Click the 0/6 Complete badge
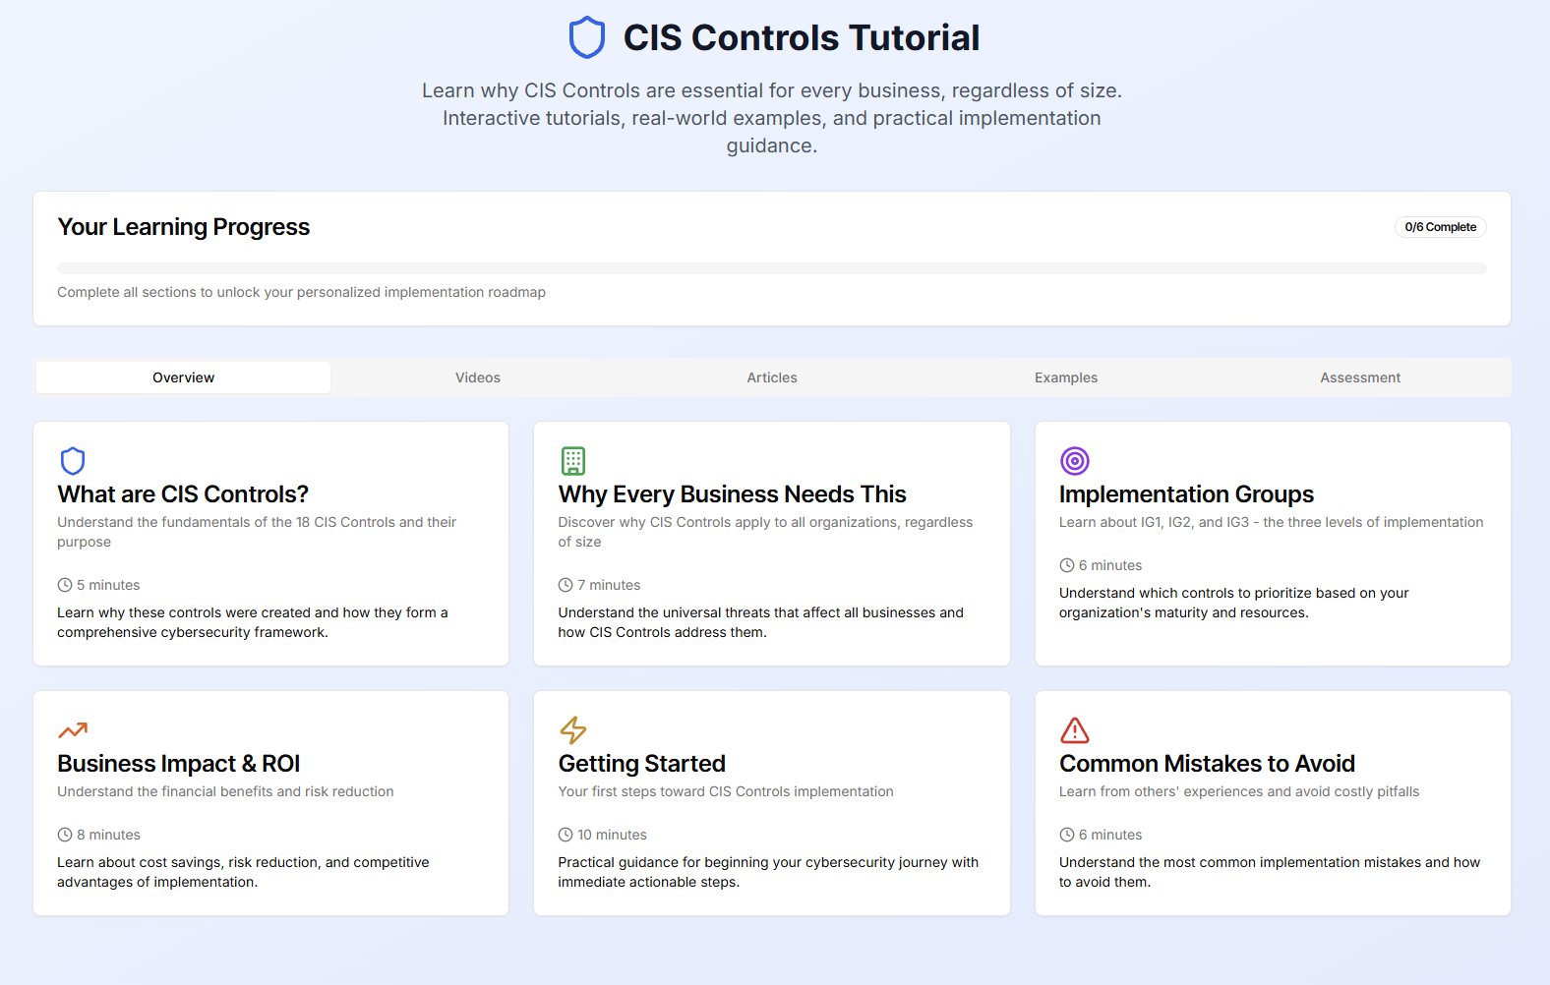Image resolution: width=1550 pixels, height=985 pixels. pyautogui.click(x=1440, y=227)
